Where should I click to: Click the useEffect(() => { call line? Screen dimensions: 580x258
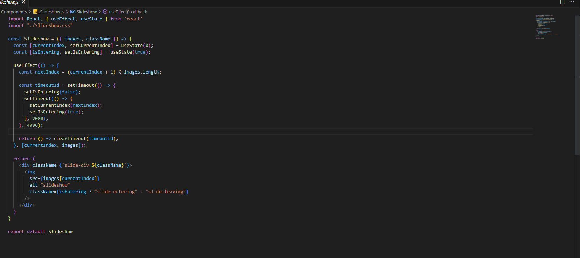tap(36, 65)
